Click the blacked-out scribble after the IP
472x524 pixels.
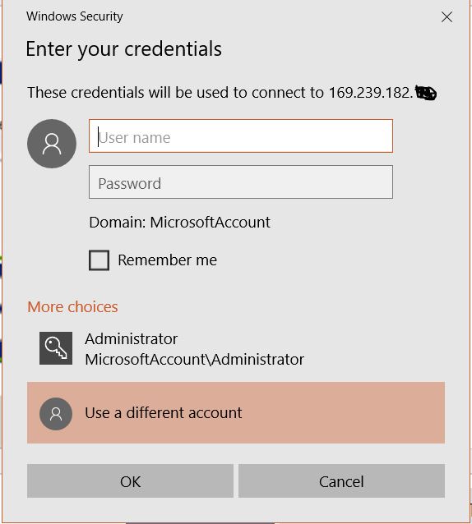[425, 93]
